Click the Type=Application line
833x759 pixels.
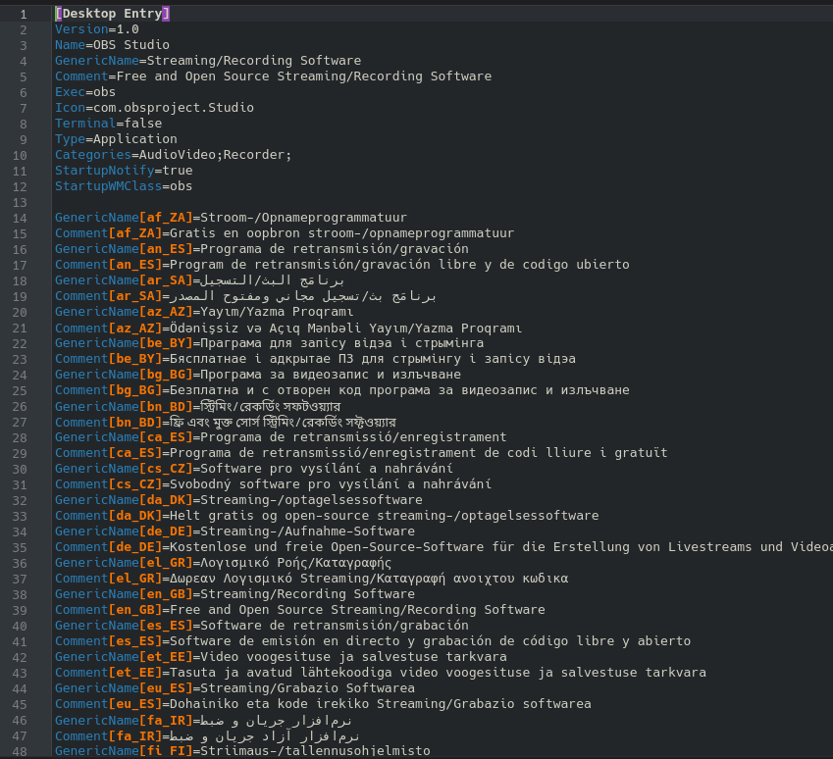pyautogui.click(x=116, y=139)
